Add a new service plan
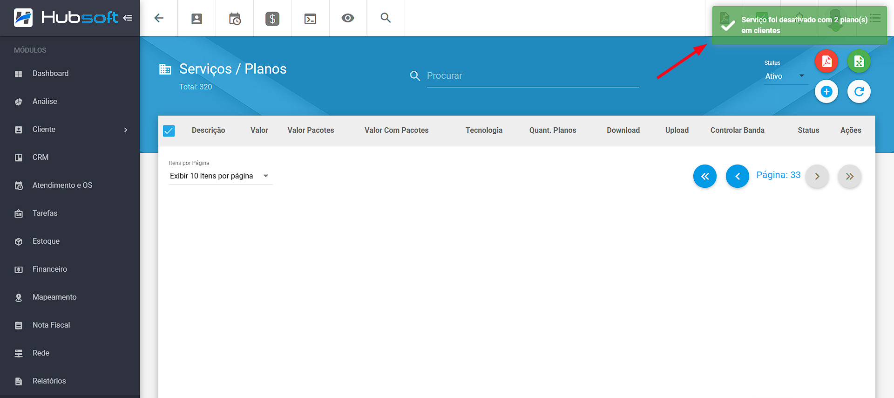This screenshot has height=398, width=894. point(826,91)
